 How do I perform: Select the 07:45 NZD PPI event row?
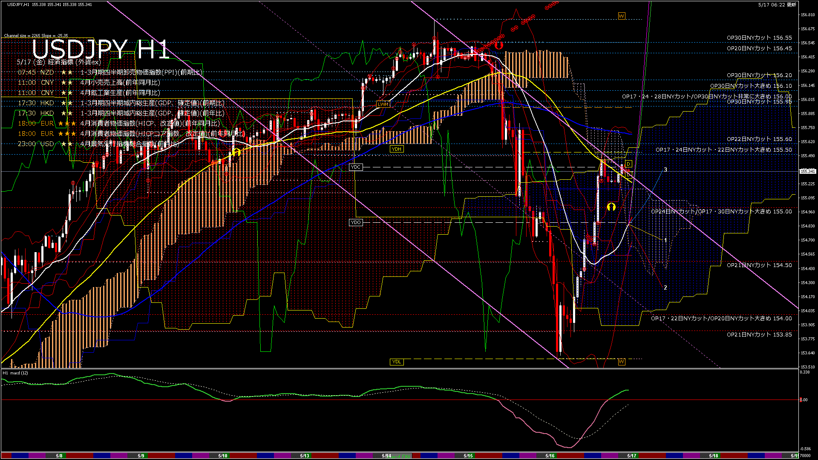tap(110, 72)
